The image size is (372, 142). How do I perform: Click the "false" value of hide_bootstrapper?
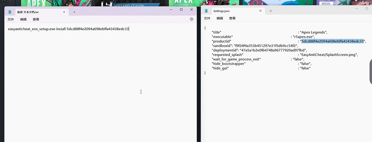(x=305, y=64)
